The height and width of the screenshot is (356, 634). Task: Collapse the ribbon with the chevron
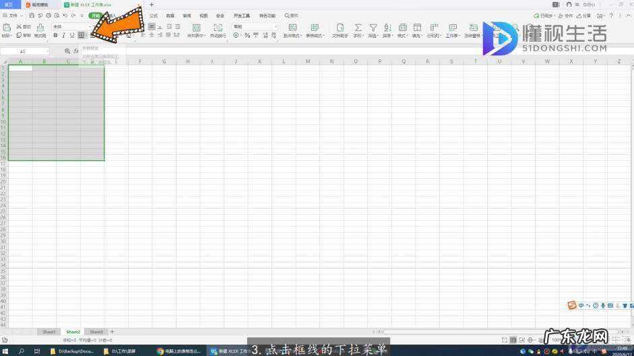[629, 15]
